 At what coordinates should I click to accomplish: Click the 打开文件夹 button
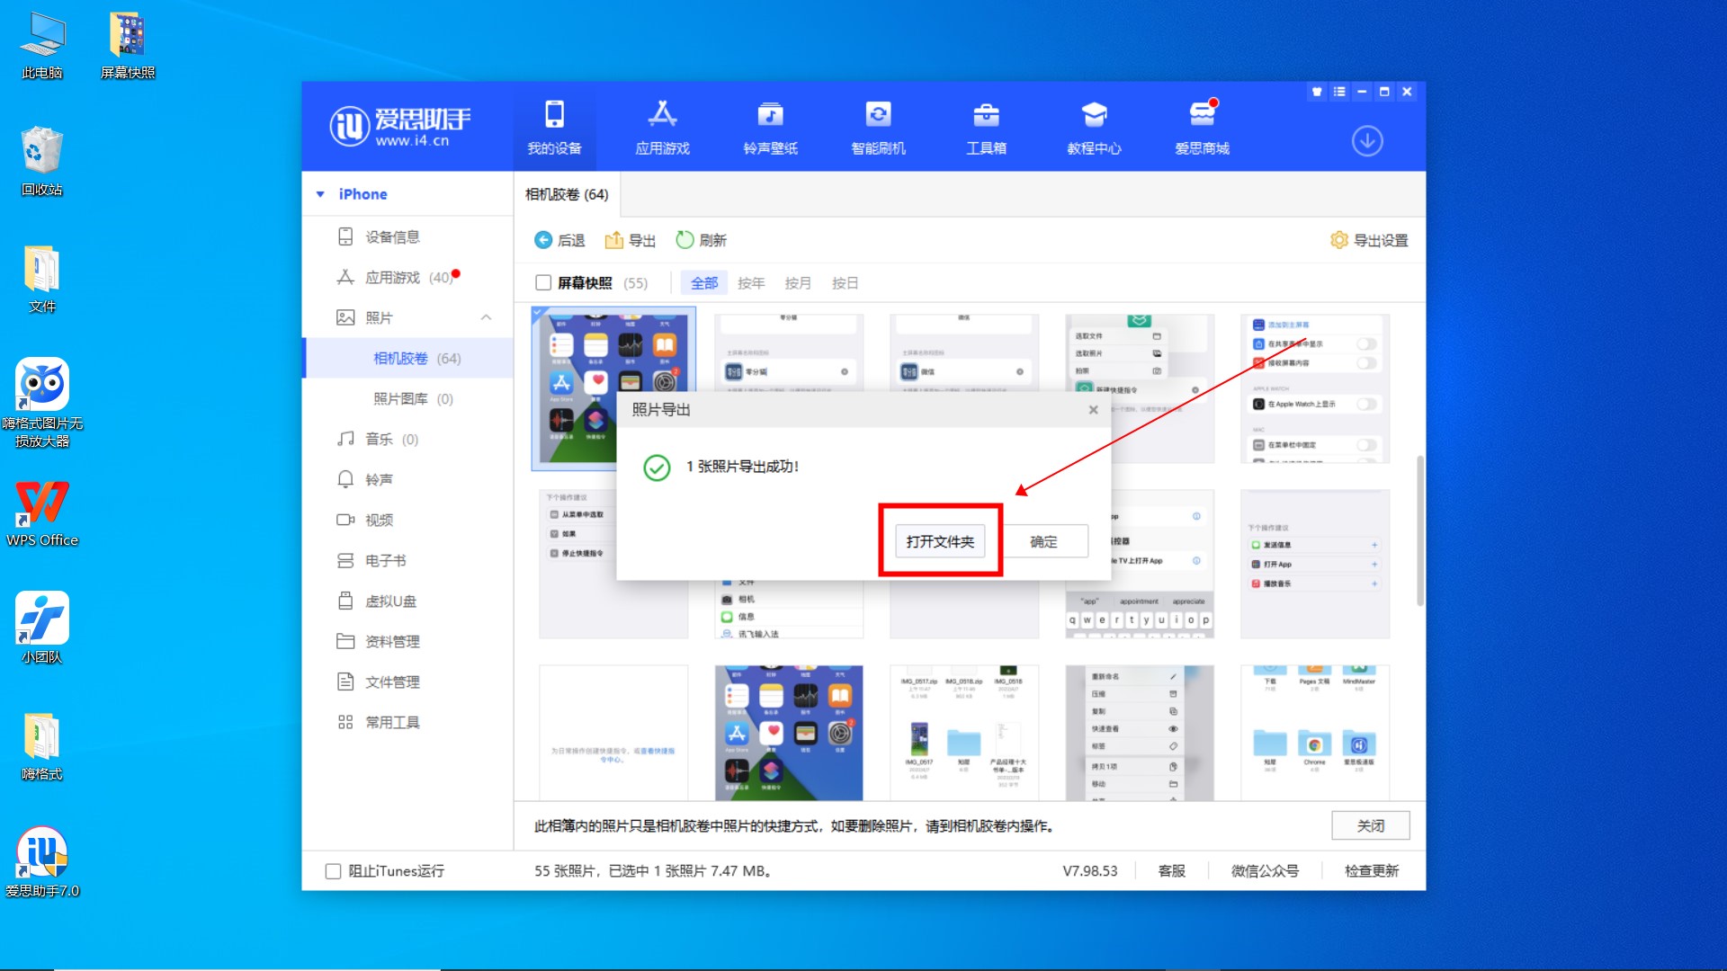(940, 541)
